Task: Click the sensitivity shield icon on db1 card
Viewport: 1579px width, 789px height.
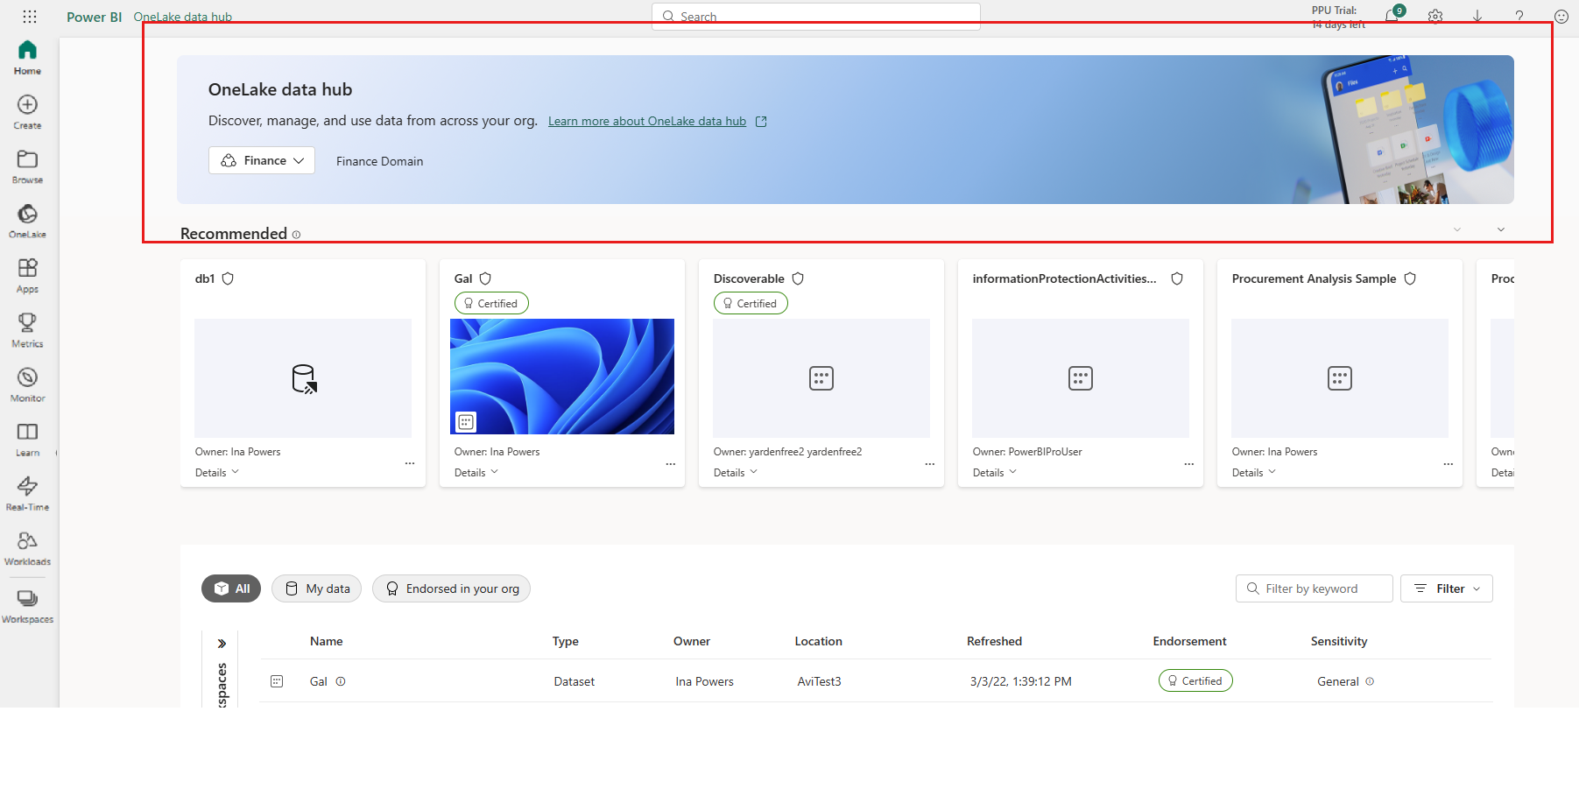Action: click(228, 278)
